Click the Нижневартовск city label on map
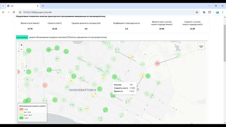This screenshot has height=127, width=226. [x=83, y=90]
